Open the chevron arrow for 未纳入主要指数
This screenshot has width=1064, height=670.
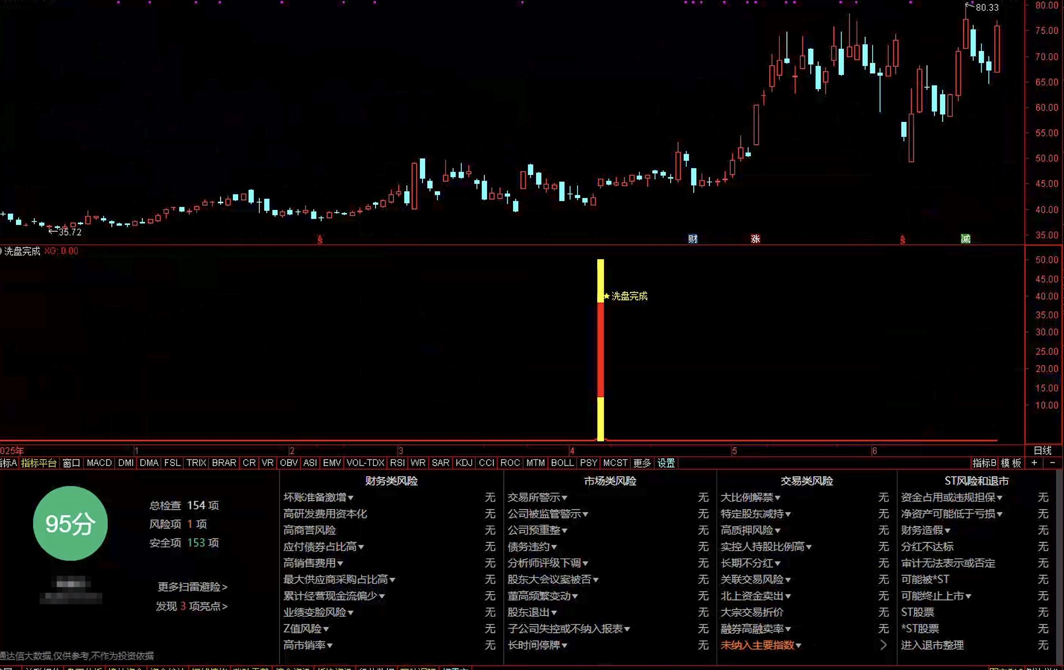tap(883, 645)
